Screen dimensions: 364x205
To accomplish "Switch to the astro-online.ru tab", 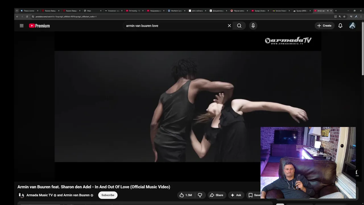I will click(x=197, y=11).
